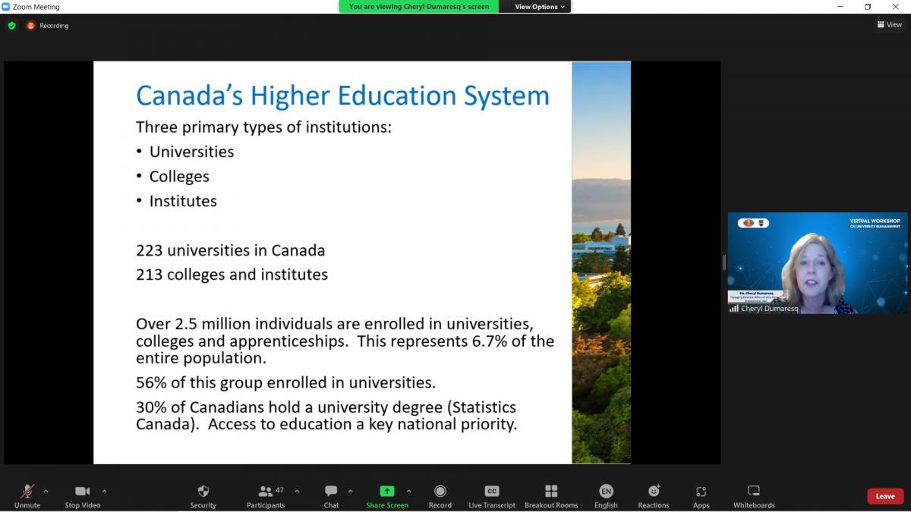The width and height of the screenshot is (911, 512).
Task: Open the Chat panel
Action: [331, 495]
